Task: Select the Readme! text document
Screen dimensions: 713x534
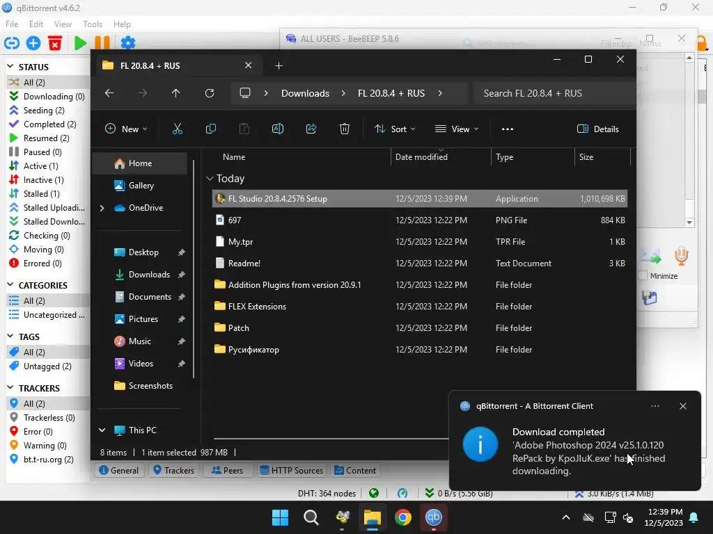Action: (420, 264)
